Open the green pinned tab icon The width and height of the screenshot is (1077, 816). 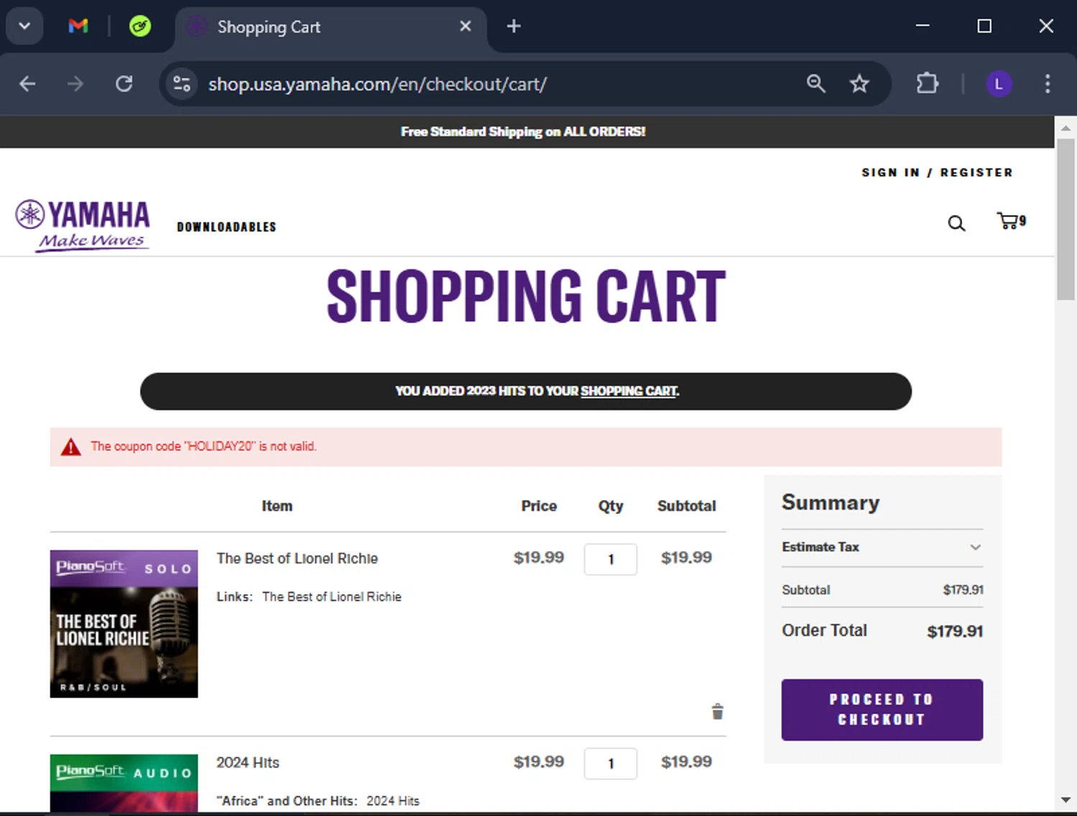click(x=140, y=27)
